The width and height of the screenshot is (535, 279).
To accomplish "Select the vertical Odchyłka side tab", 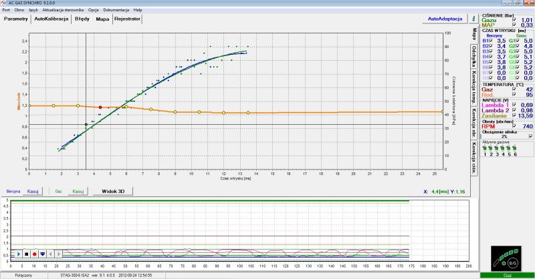I will pos(474,56).
